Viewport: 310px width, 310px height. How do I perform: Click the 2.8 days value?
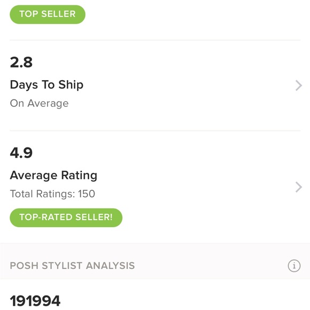[21, 63]
